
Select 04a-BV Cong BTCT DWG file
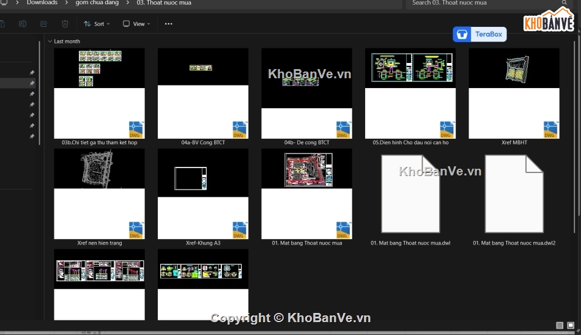tap(203, 94)
